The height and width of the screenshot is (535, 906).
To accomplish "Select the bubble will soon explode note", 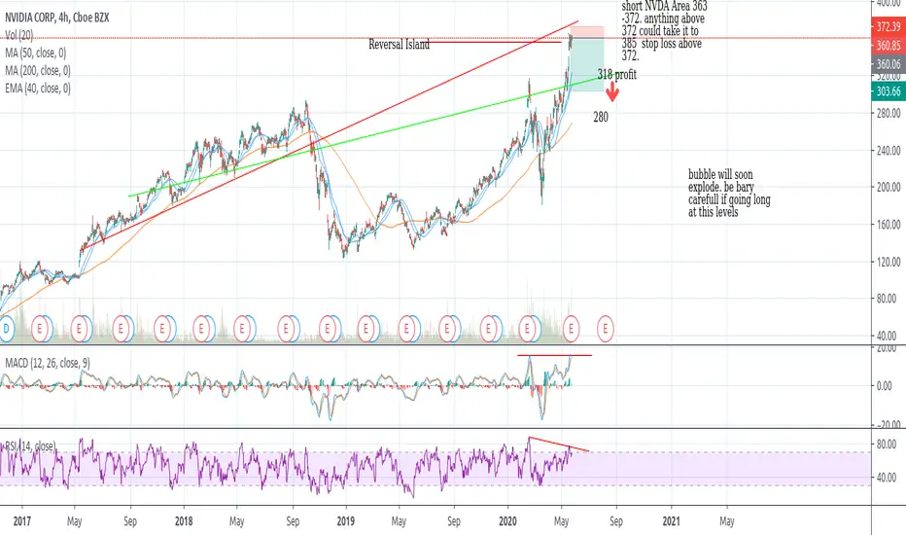I will (x=729, y=194).
